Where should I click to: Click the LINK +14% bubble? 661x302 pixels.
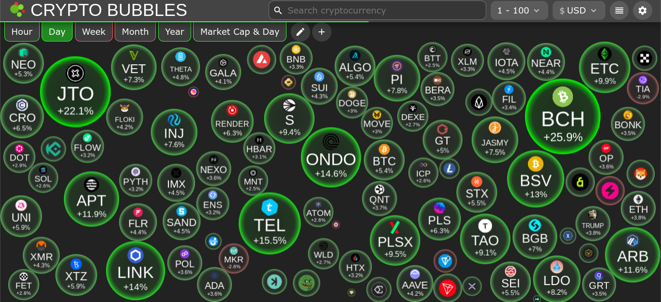(135, 271)
